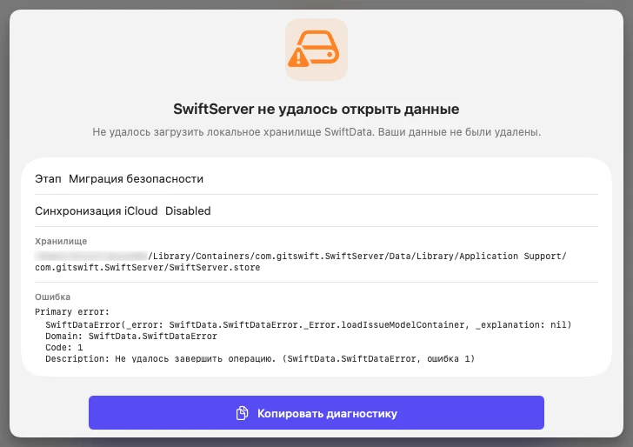Screen dimensions: 633x447
Task: Select the Domain: SwiftData.SwiftDataError line
Action: click(x=131, y=336)
